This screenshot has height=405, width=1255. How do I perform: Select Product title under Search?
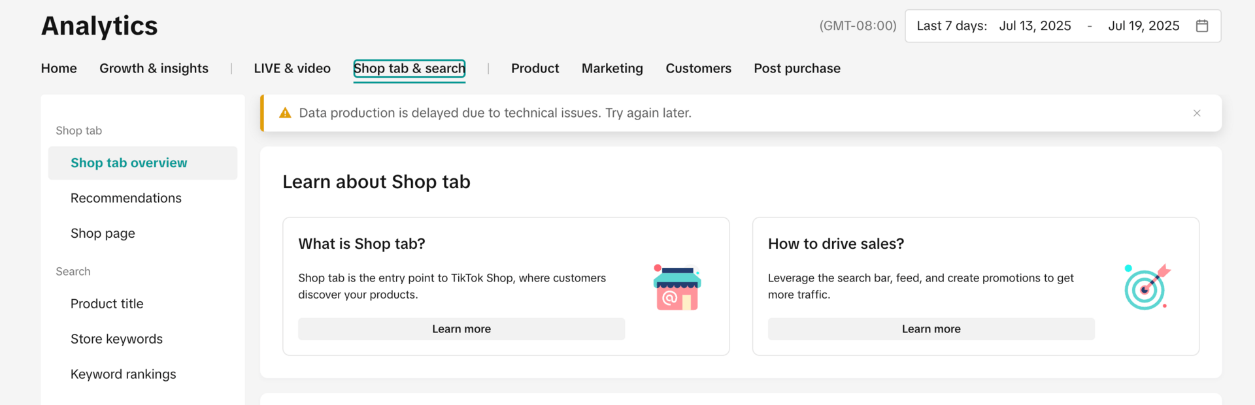click(107, 304)
